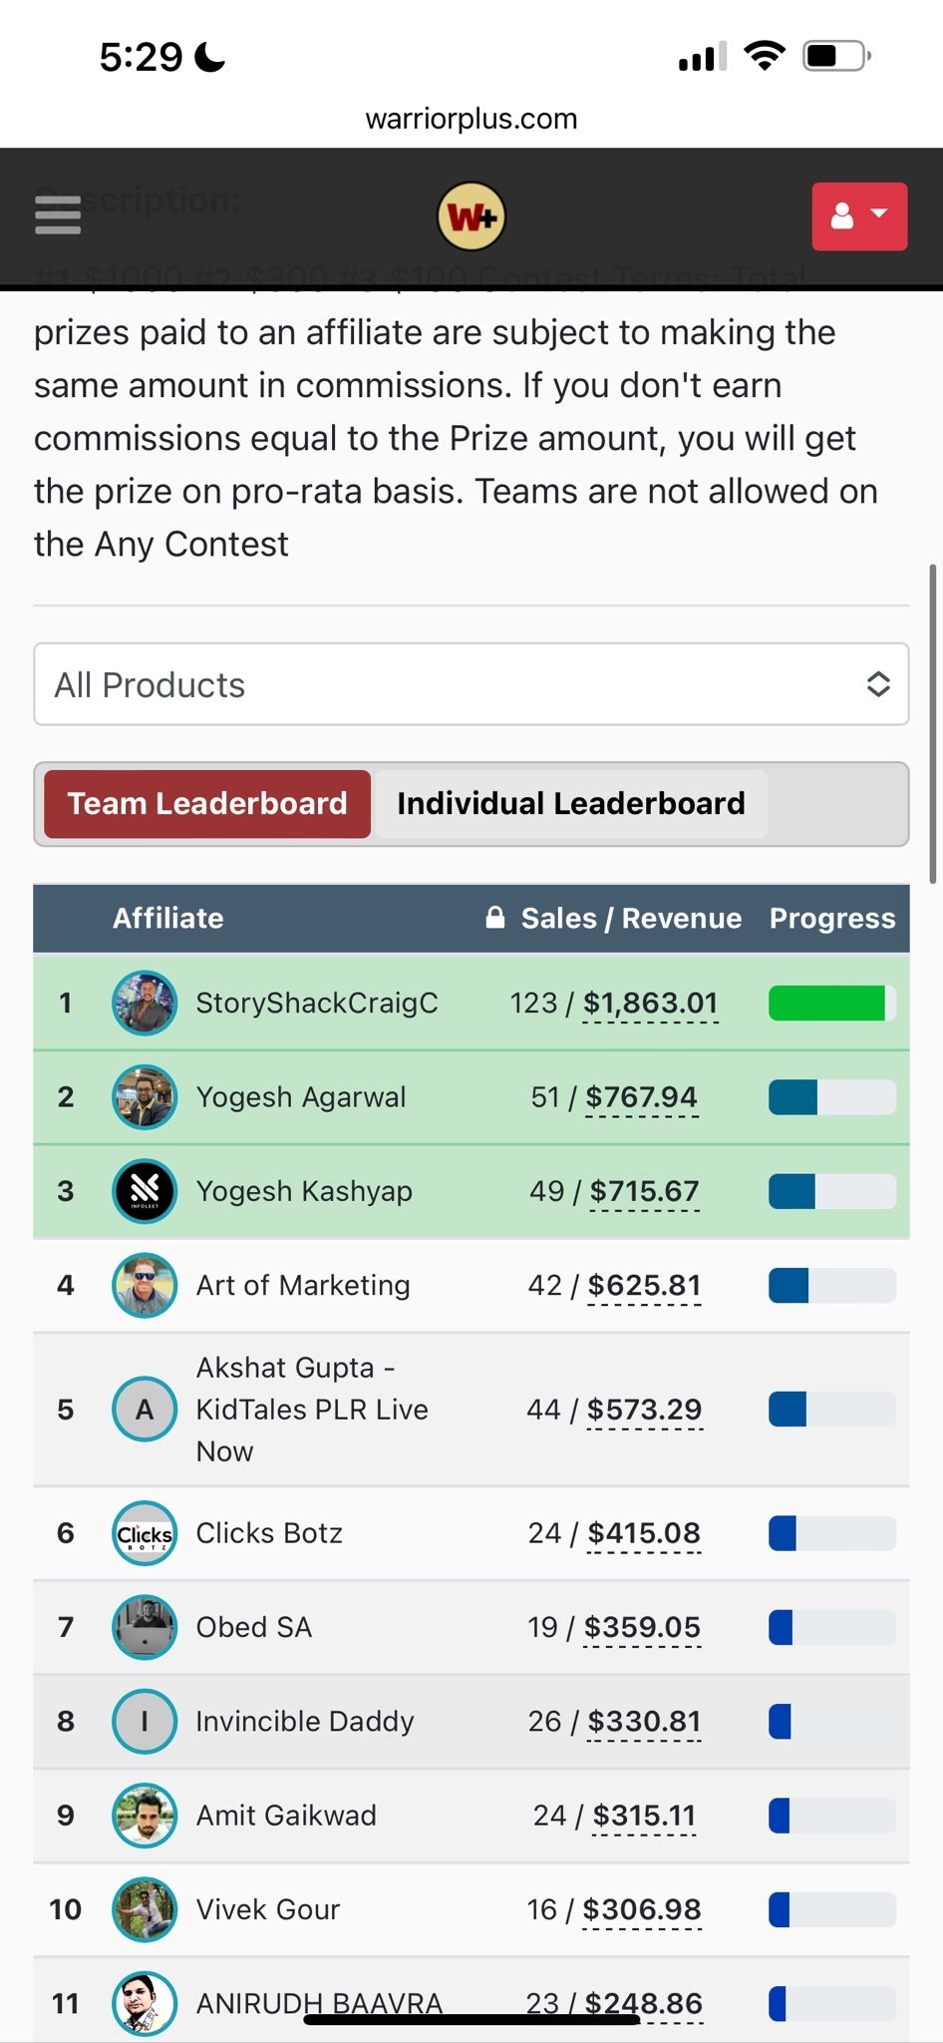Screen dimensions: 943x2043
Task: Click the lock icon beside Sales / Revenue
Action: [494, 918]
